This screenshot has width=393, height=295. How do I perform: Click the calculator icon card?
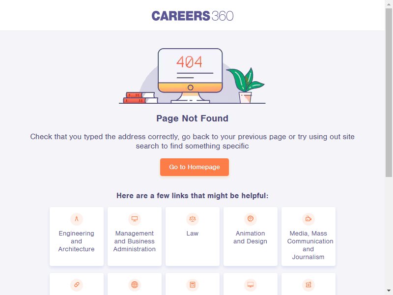click(193, 284)
